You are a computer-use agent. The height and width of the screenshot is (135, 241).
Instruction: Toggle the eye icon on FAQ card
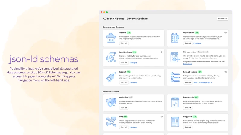161,117
